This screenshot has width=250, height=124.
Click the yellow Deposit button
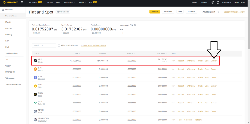155,12
